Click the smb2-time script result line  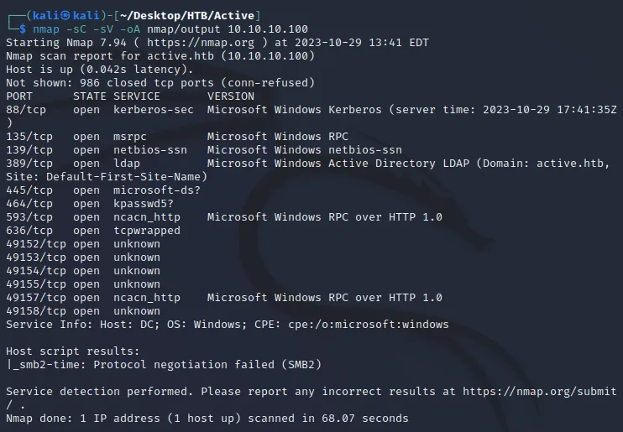click(x=164, y=365)
